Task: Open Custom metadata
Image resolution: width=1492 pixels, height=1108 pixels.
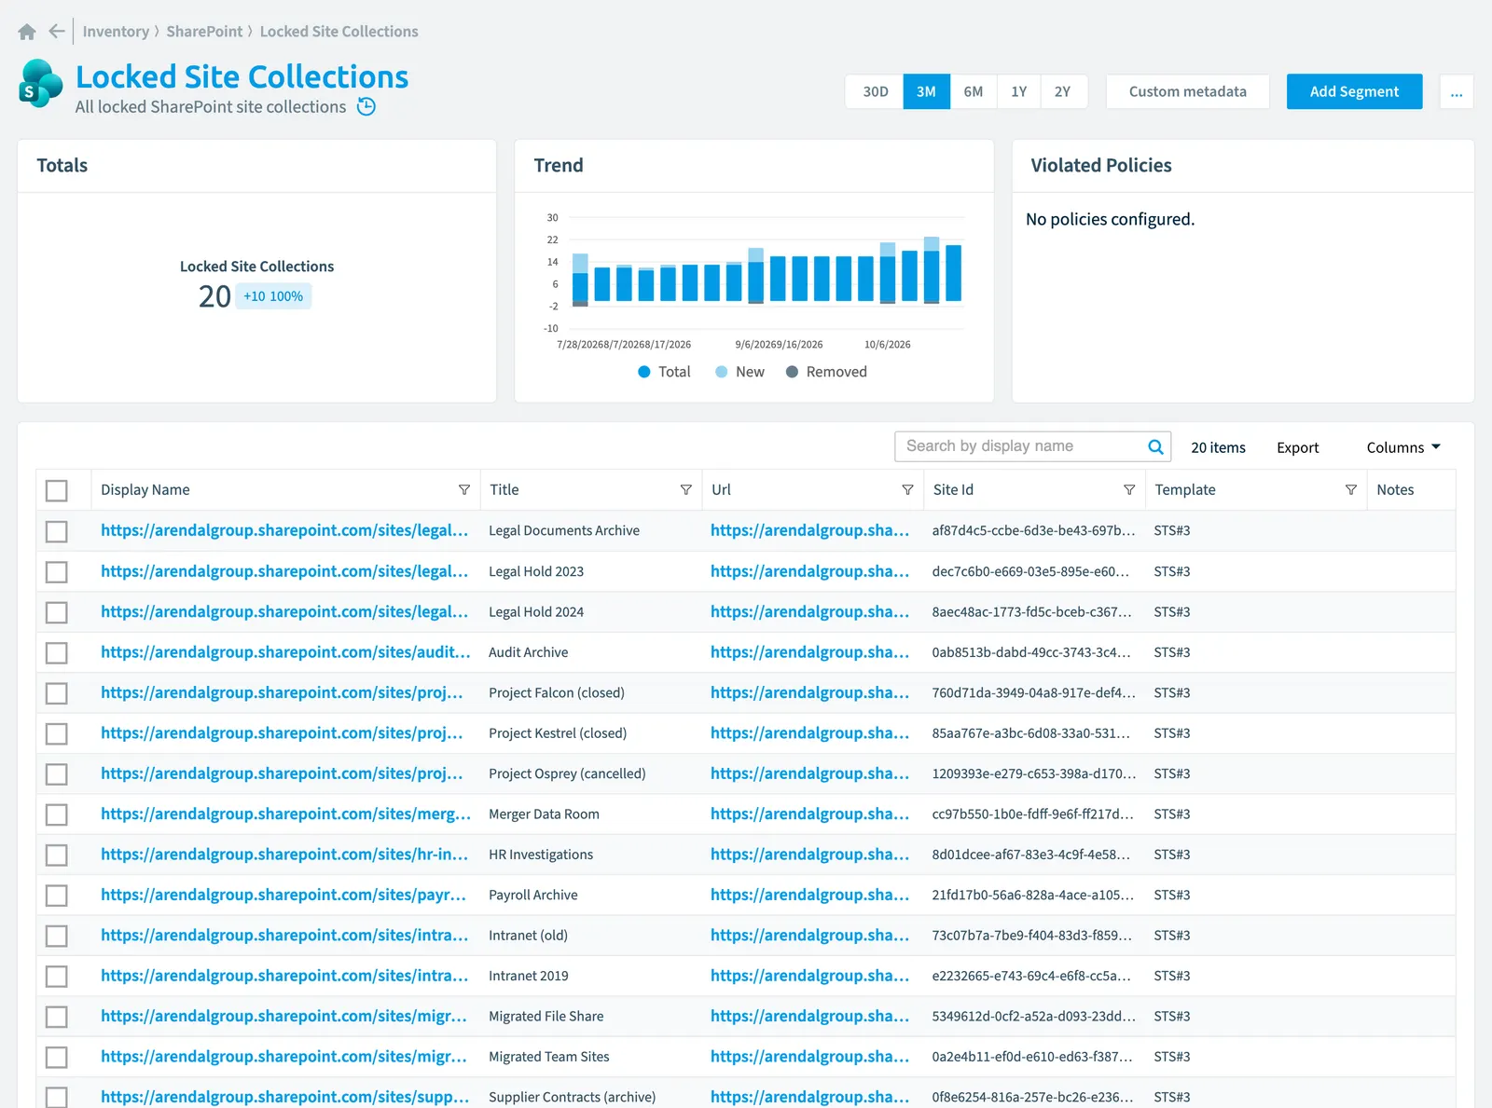Action: [x=1188, y=91]
